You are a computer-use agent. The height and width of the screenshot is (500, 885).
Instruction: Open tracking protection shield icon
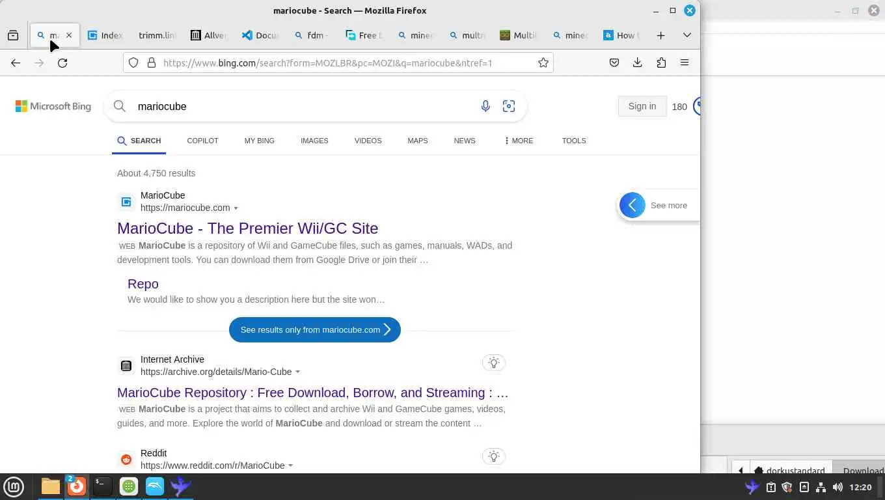point(133,62)
